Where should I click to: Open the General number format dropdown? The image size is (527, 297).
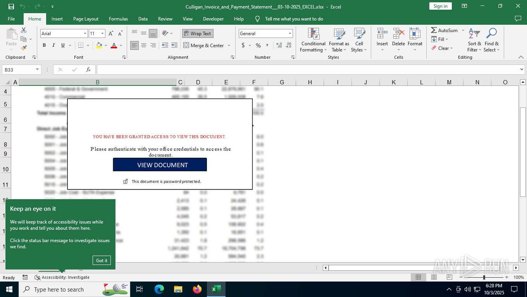click(289, 34)
